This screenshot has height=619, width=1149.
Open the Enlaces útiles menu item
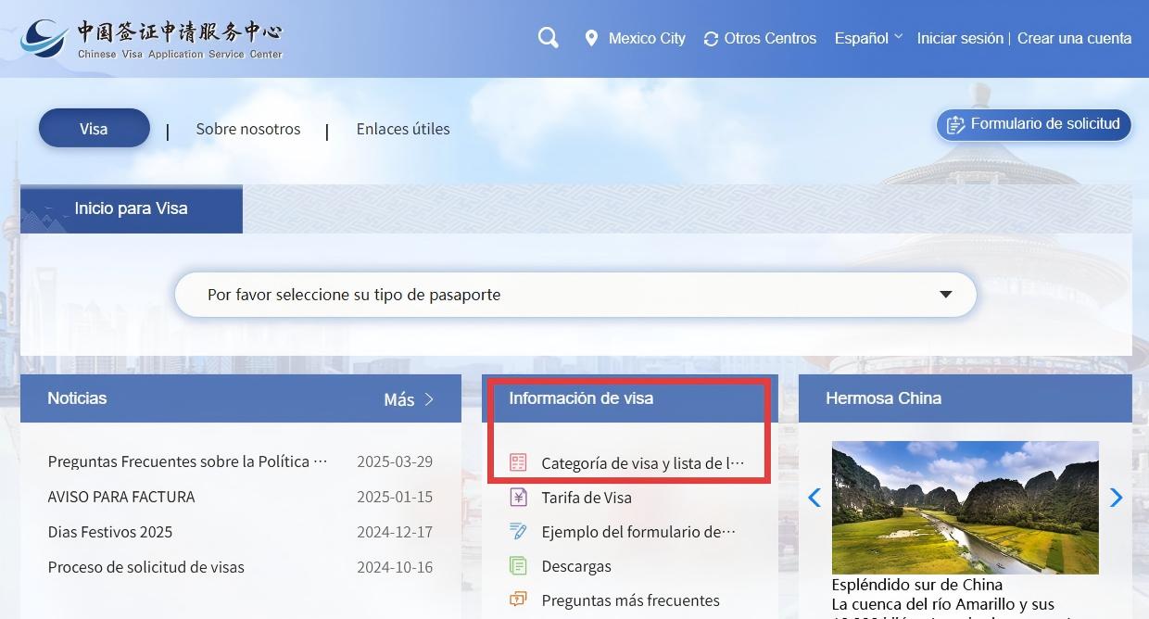(403, 129)
